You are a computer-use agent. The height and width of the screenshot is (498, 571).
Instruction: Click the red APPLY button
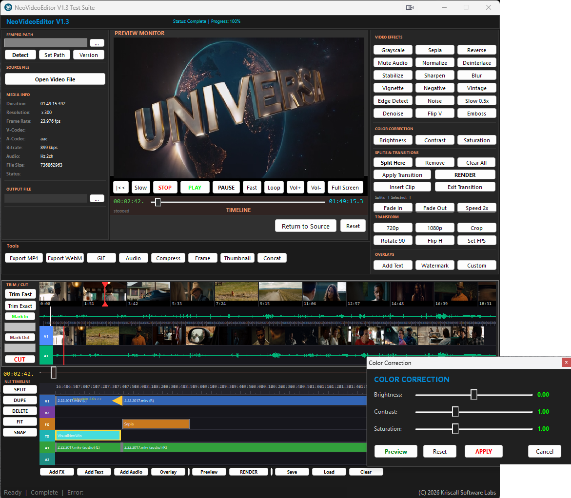point(483,451)
